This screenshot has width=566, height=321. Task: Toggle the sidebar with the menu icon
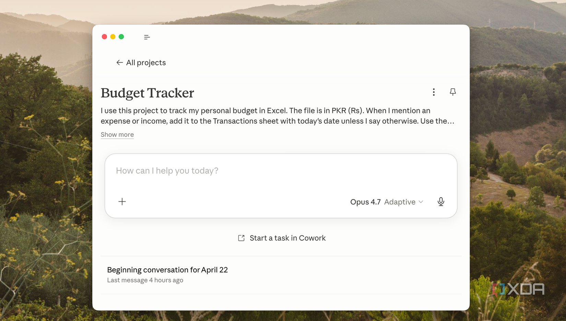pos(147,37)
